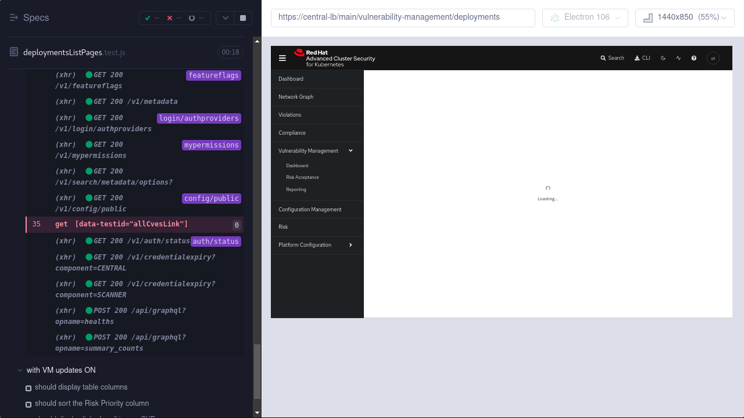This screenshot has height=418, width=744.
Task: Toggle the hamburger menu in ACS header
Action: tap(282, 58)
